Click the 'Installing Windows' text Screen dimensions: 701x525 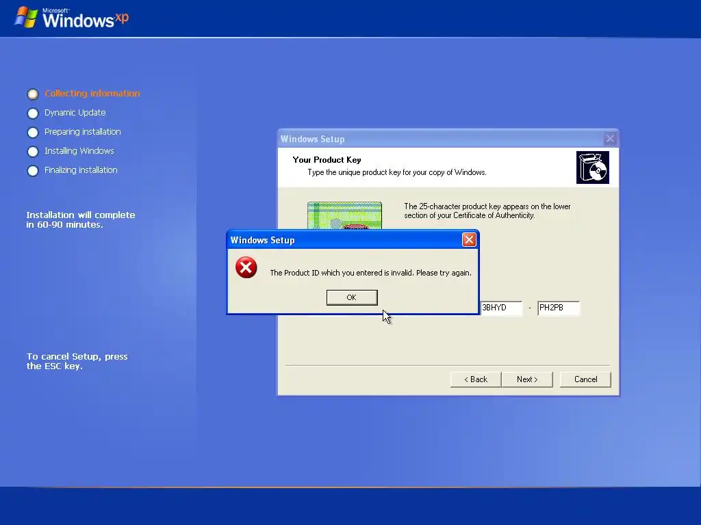(x=79, y=151)
